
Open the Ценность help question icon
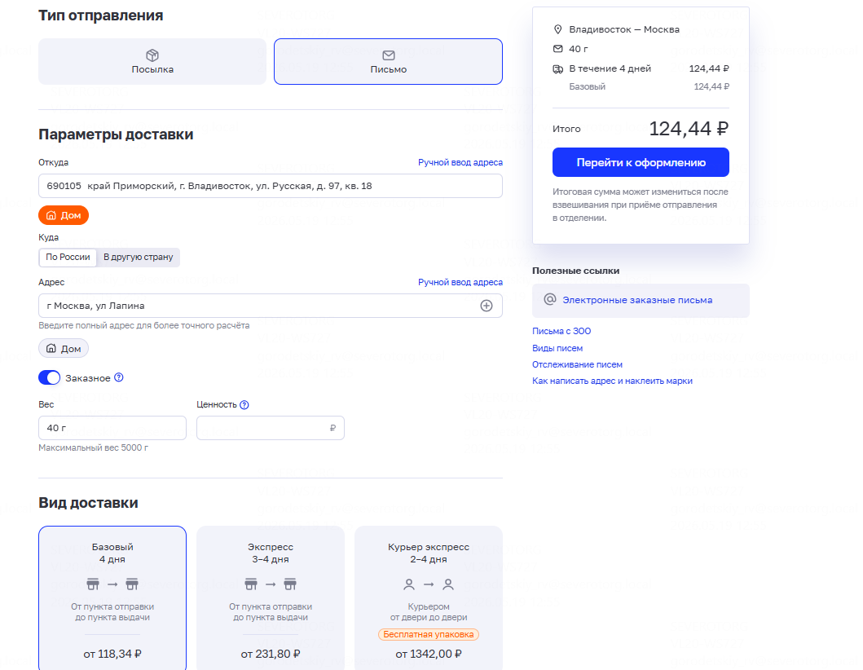coord(244,404)
